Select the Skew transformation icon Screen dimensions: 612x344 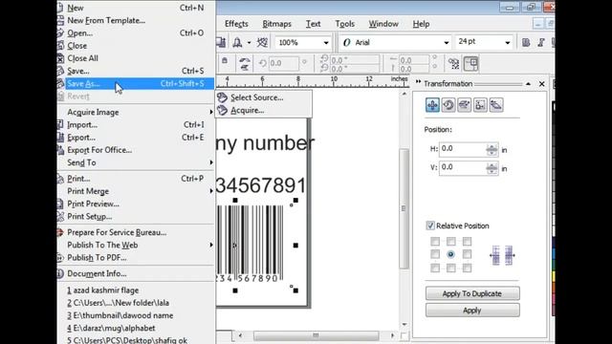click(x=496, y=105)
